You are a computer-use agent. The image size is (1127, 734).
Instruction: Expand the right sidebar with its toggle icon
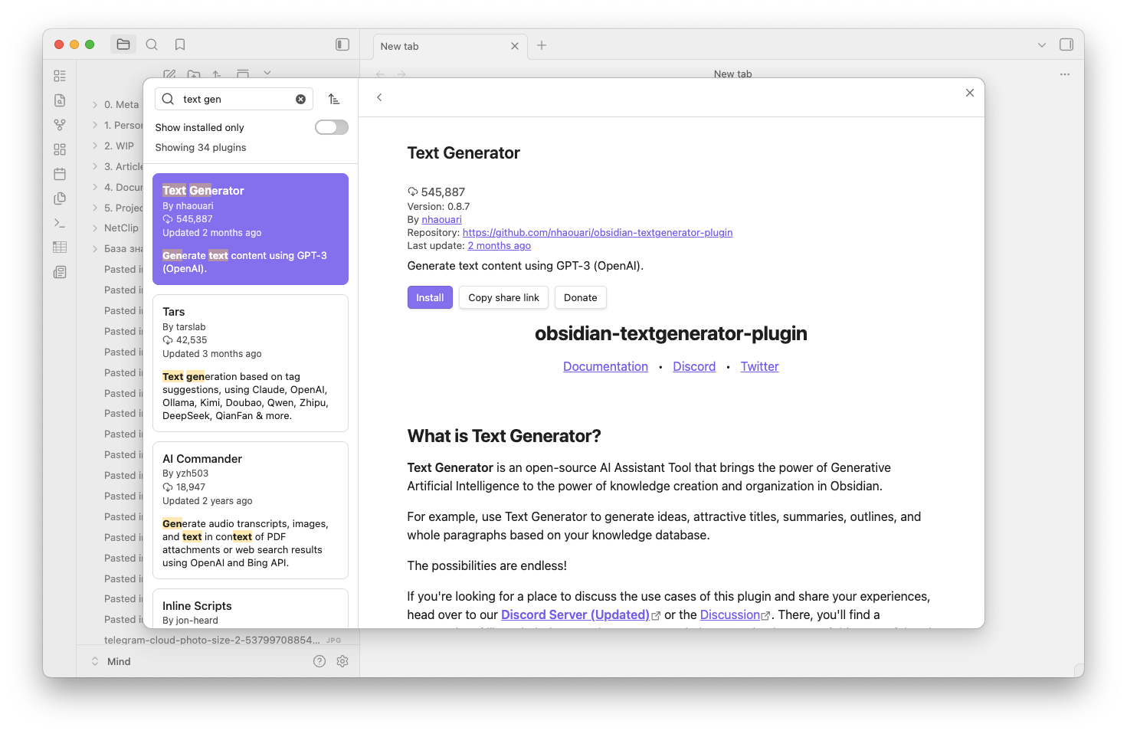pyautogui.click(x=1066, y=44)
